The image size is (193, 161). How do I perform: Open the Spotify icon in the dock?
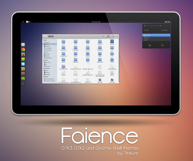[x=23, y=78]
